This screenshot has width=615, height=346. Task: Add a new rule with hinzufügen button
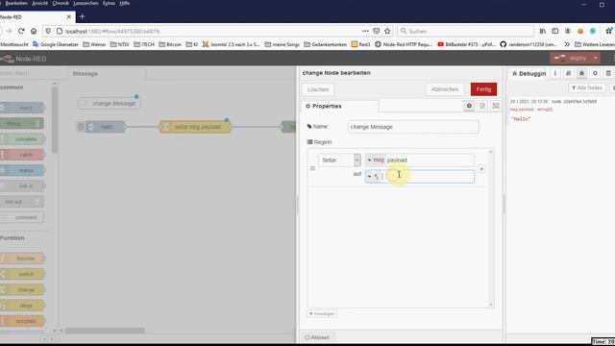click(x=322, y=314)
